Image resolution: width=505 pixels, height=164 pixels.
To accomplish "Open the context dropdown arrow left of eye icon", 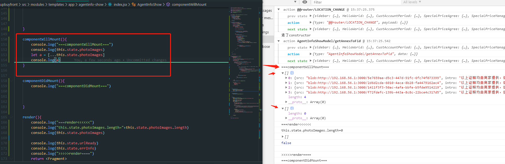I will 295,2.
